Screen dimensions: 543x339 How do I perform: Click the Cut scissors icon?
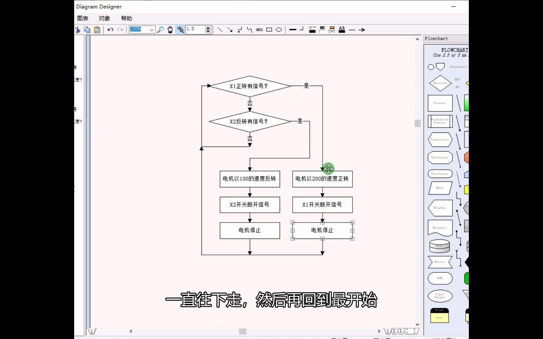(x=78, y=30)
